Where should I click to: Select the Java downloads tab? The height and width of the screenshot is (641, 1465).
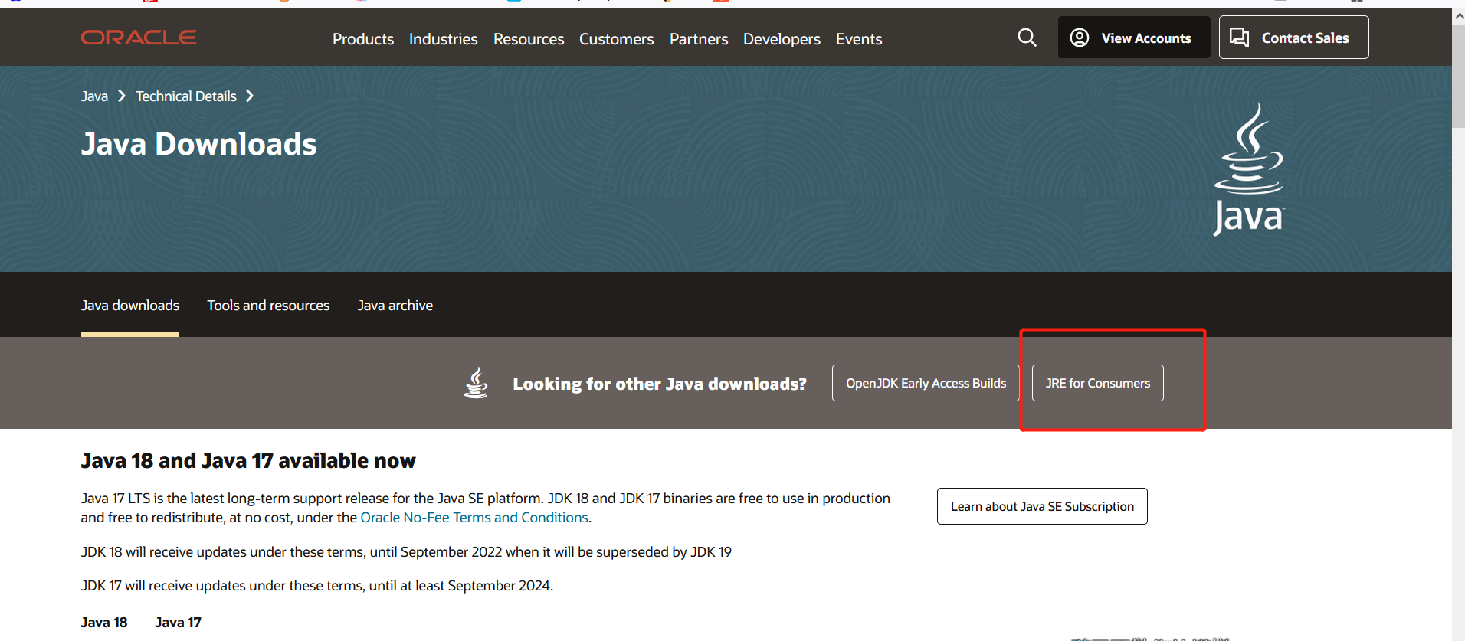(x=130, y=306)
